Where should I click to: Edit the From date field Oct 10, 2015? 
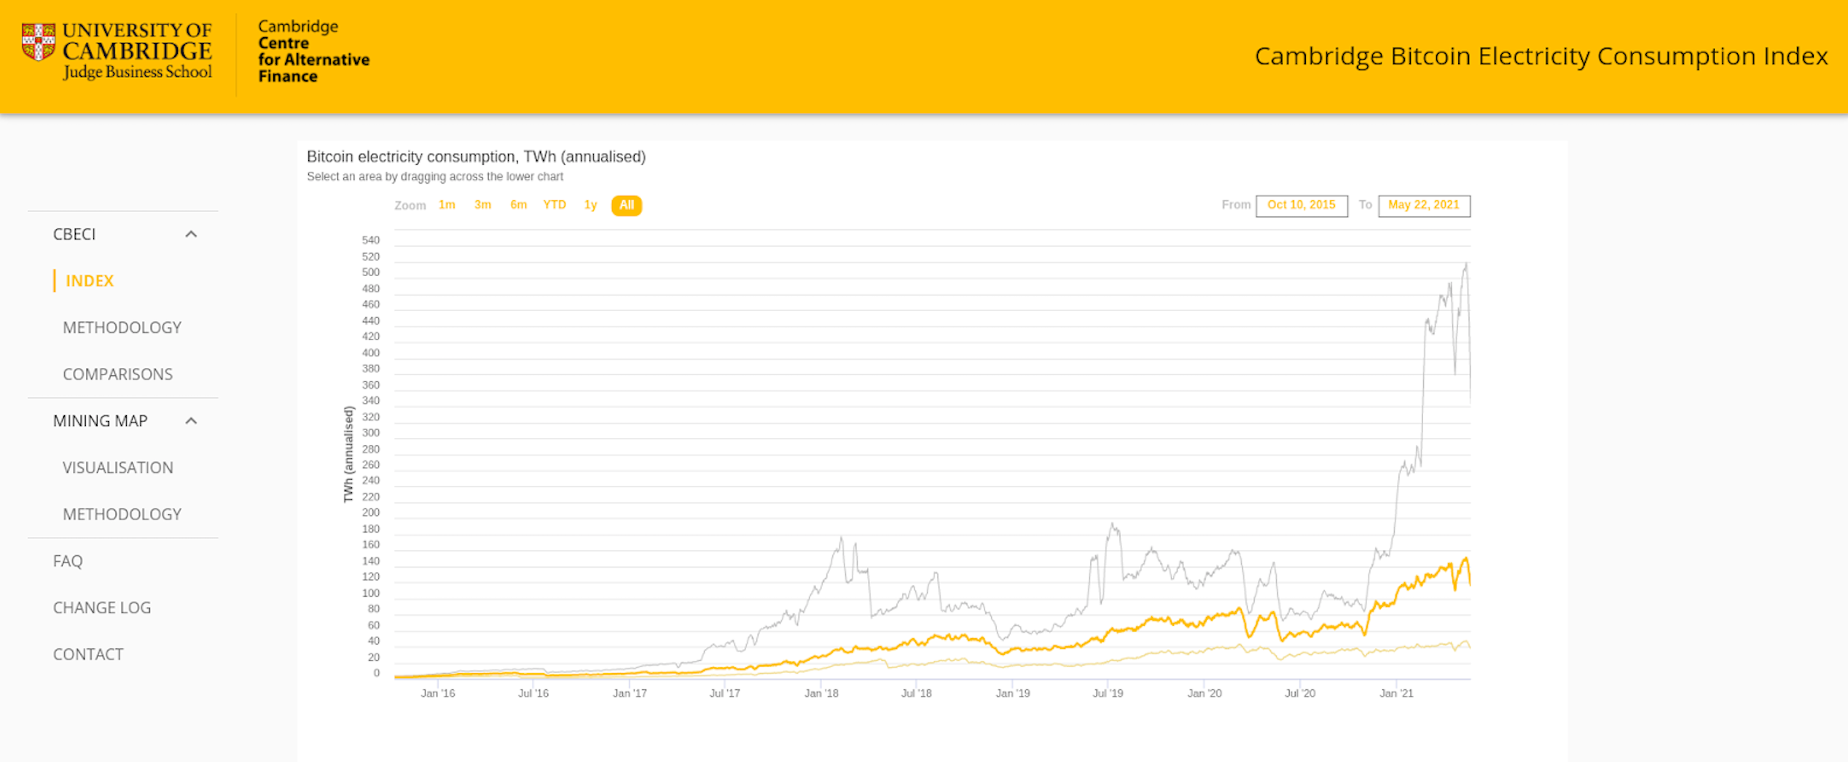coord(1301,205)
